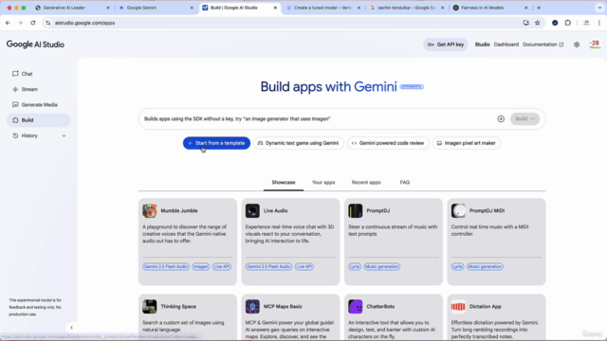Choose Imagen pixel art maker suggestion

point(467,143)
